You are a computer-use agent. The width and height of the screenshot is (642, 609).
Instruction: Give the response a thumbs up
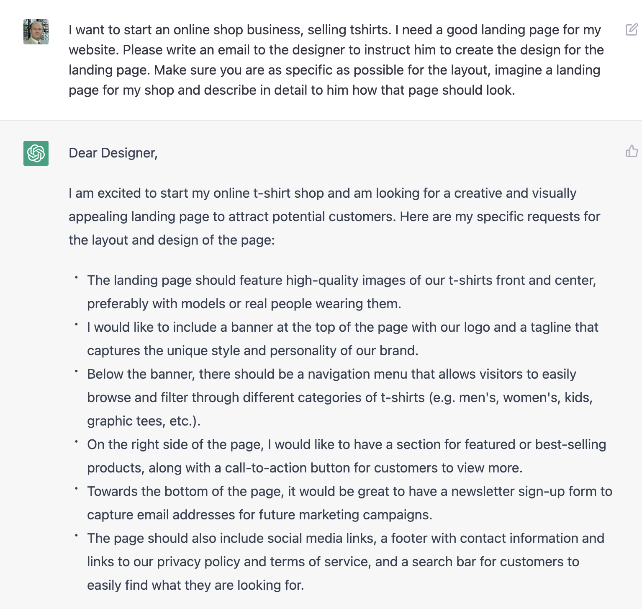pos(632,151)
